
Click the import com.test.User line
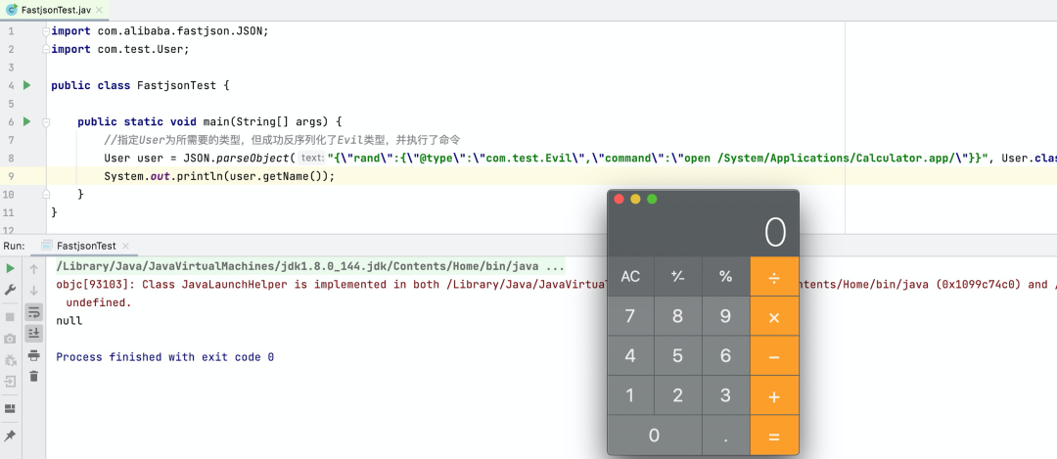coord(120,49)
